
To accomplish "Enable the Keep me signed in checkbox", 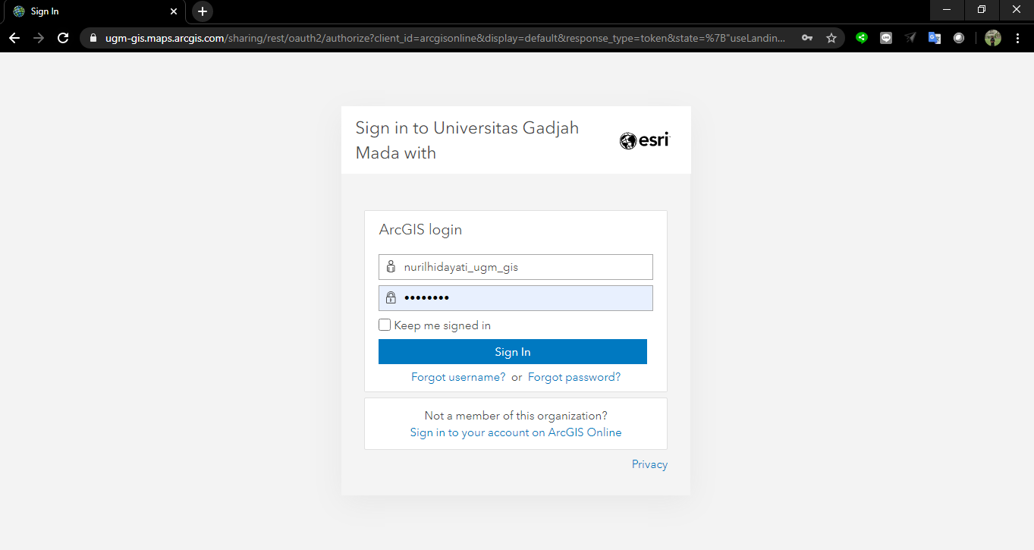I will tap(385, 325).
